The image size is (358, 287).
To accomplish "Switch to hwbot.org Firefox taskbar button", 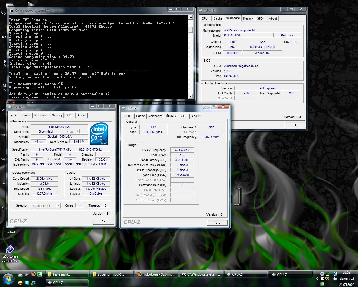I will point(156,274).
